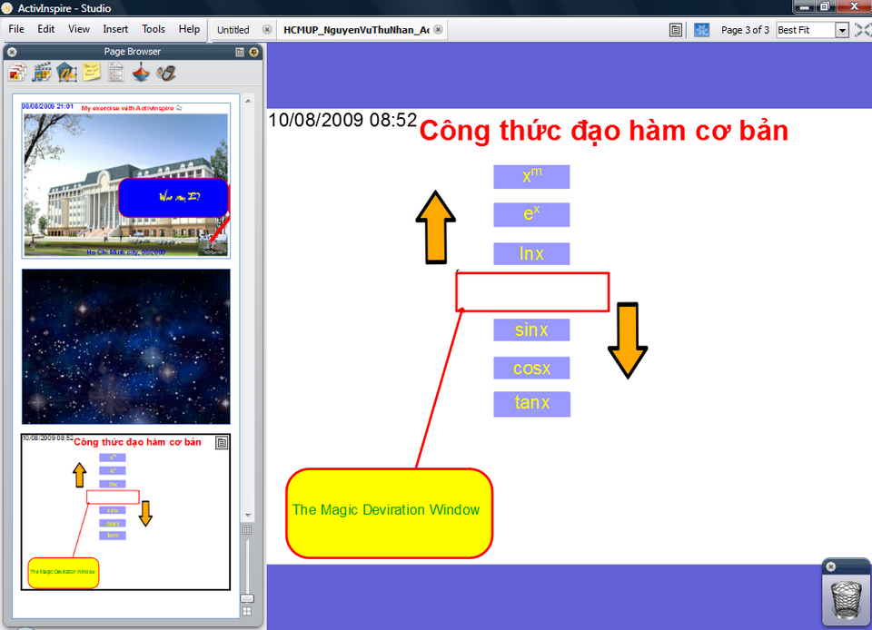Switch to the Object Browser
The width and height of the screenshot is (872, 630).
click(67, 73)
